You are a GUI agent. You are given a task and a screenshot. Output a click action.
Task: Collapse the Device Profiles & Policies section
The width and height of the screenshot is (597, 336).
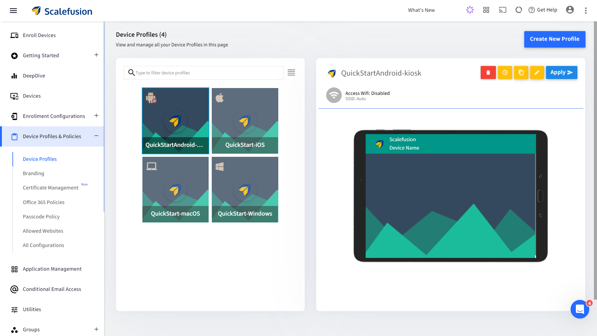pyautogui.click(x=96, y=136)
